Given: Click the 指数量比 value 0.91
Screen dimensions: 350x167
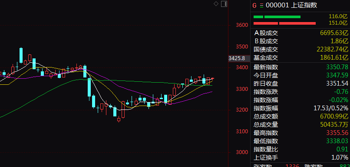Looking at the screenshot, I should point(343,149).
